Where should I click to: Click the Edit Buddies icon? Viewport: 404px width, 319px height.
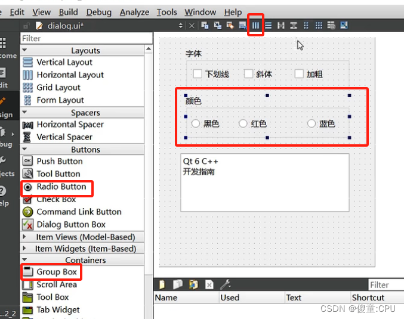tap(230, 26)
